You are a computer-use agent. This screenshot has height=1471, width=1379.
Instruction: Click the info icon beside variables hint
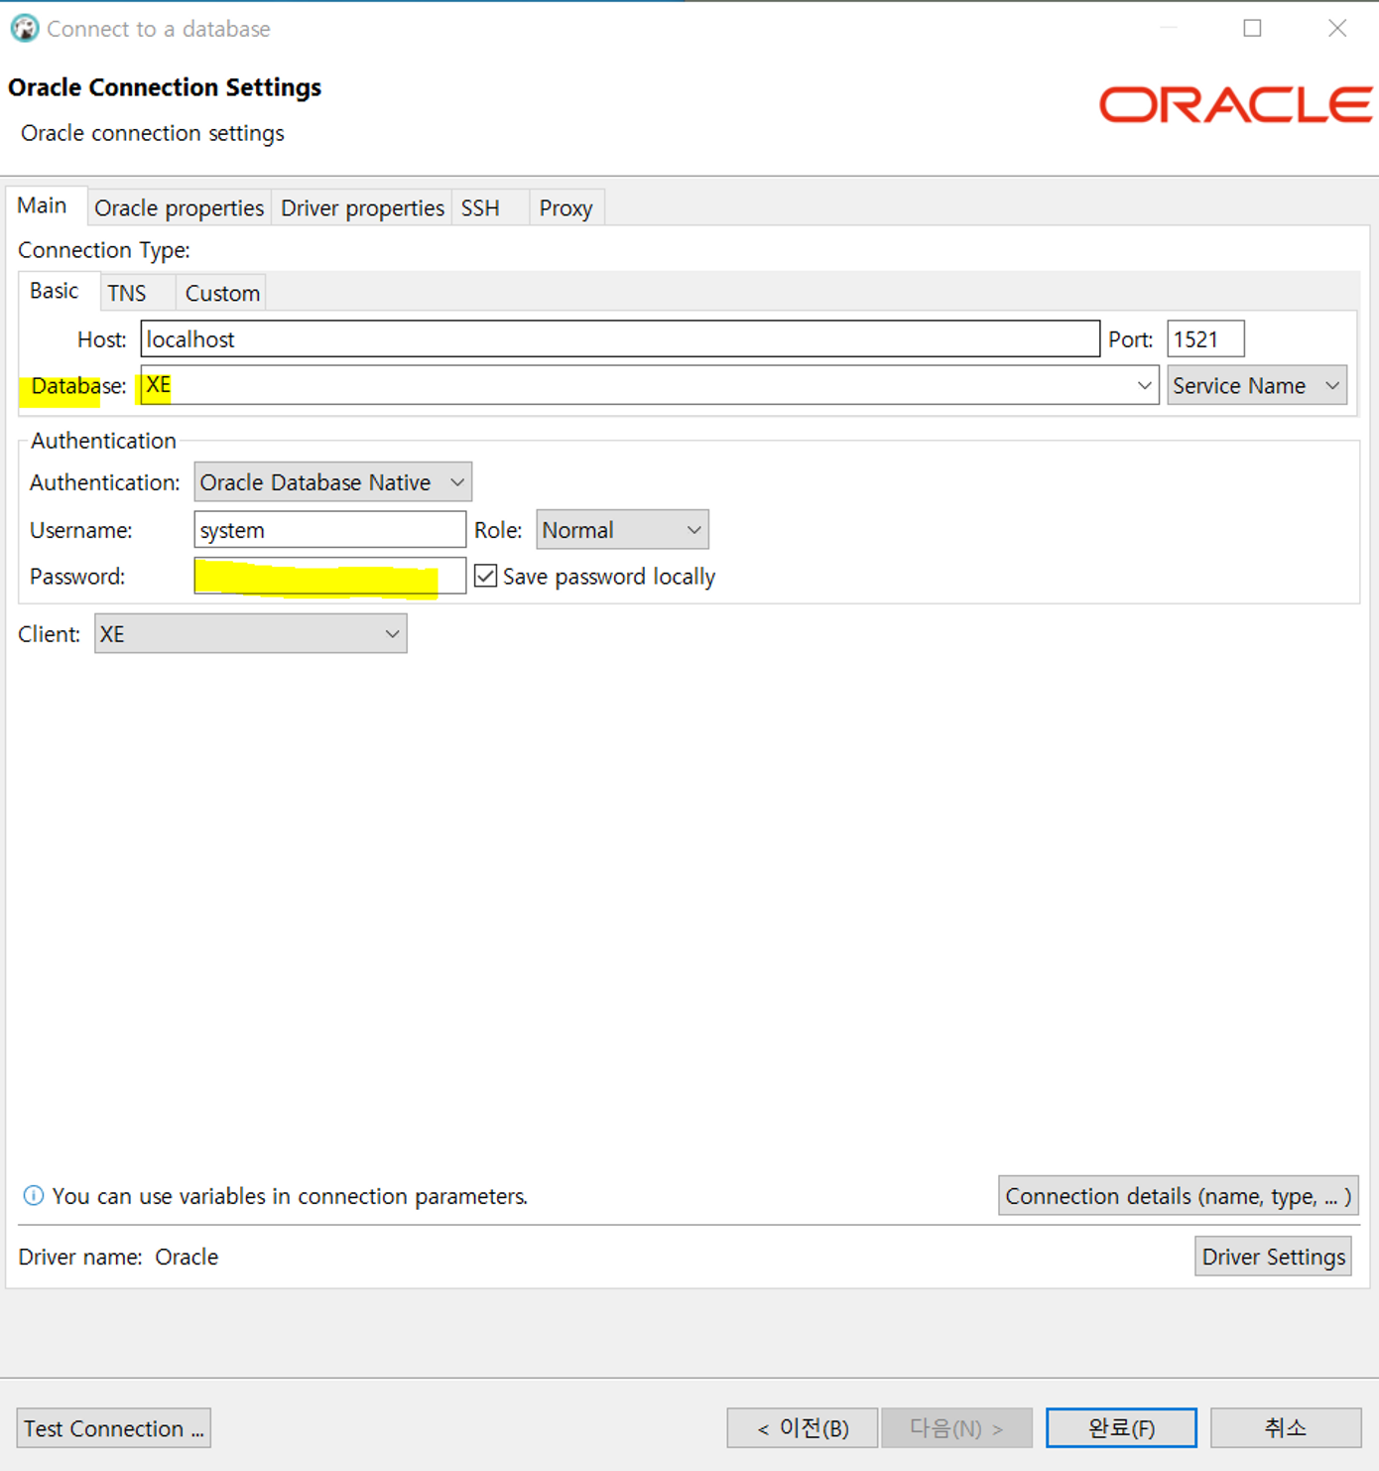(33, 1196)
